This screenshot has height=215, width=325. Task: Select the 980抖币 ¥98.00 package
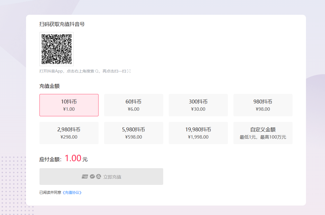click(x=263, y=105)
